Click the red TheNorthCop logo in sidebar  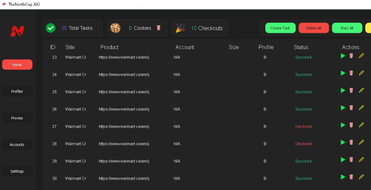tap(17, 31)
